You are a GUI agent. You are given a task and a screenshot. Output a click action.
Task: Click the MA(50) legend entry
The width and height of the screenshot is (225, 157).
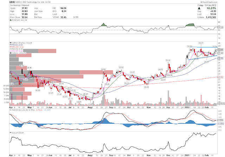(17, 45)
